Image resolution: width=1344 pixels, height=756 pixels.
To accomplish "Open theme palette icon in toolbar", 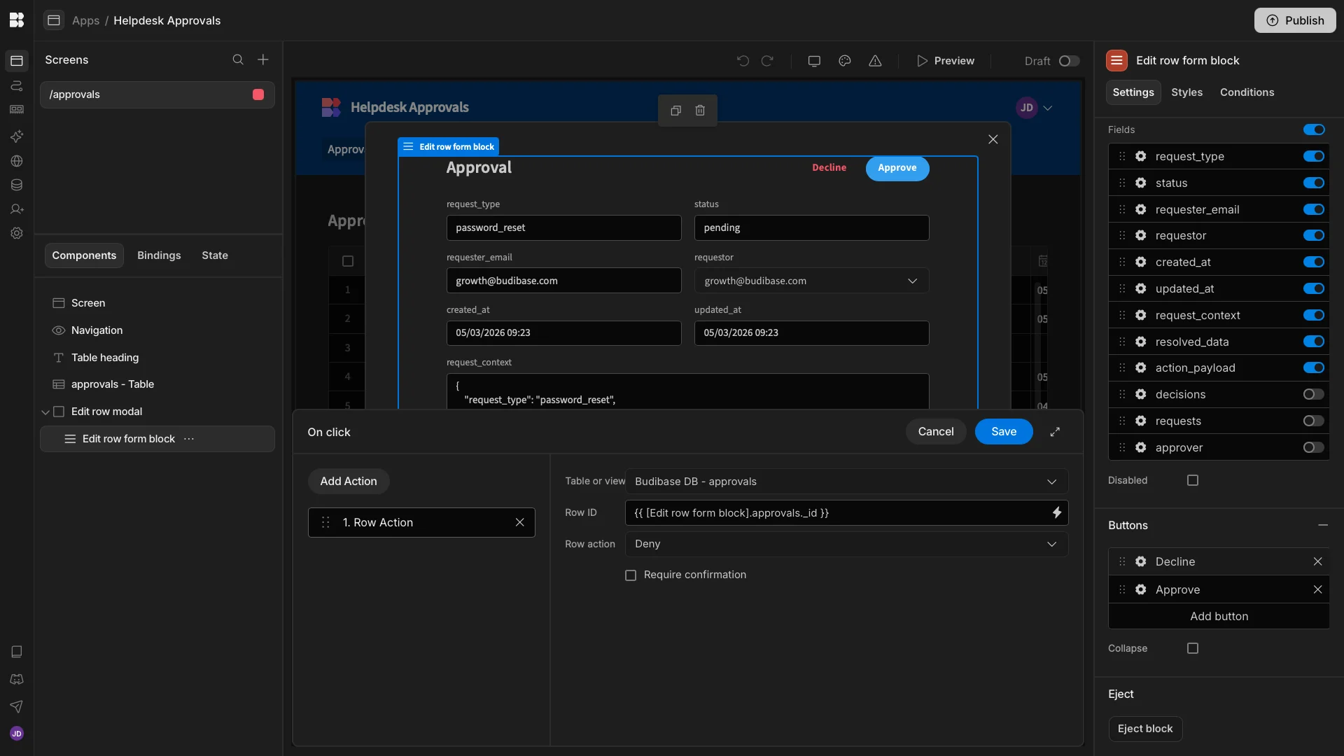I will coord(845,61).
